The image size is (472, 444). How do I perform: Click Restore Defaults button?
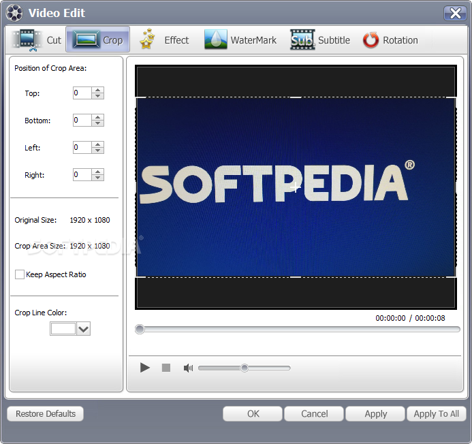[x=46, y=413]
